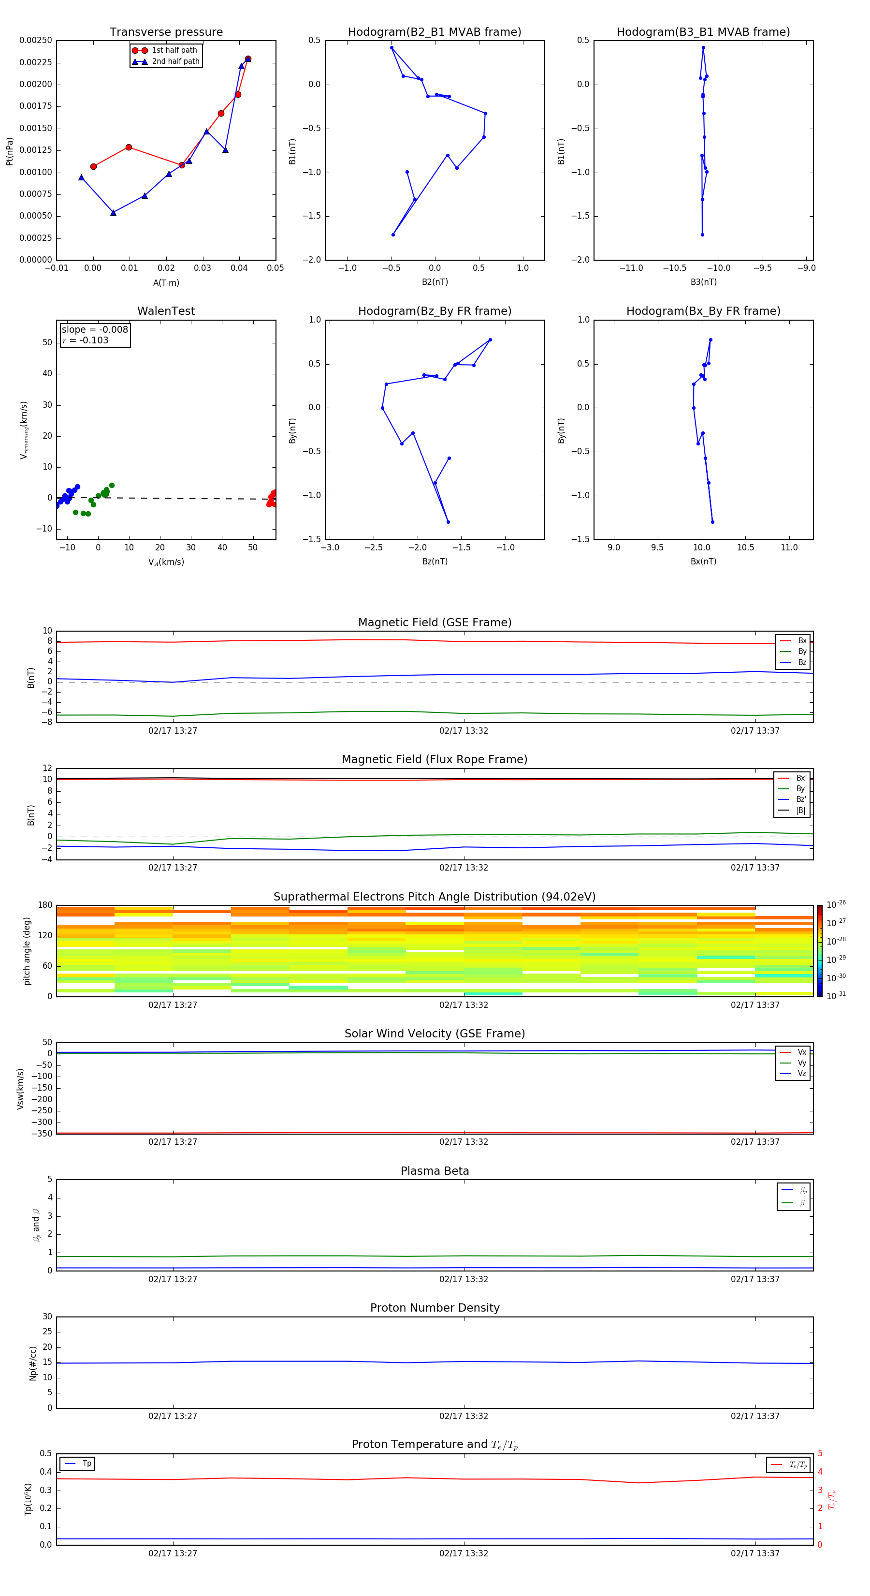Click the top-right red point in Transverse pressure

tap(247, 59)
